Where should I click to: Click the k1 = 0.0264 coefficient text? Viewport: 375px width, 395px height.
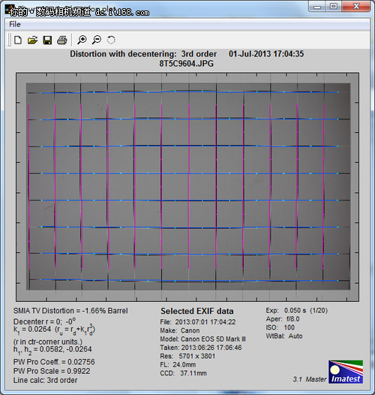(54, 330)
